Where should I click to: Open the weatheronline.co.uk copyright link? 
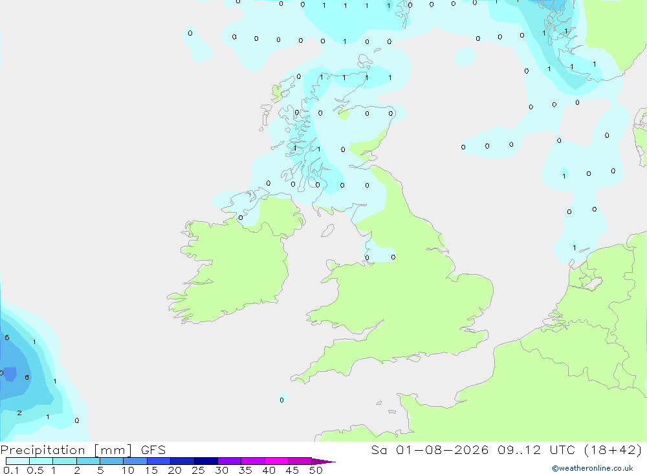(593, 468)
